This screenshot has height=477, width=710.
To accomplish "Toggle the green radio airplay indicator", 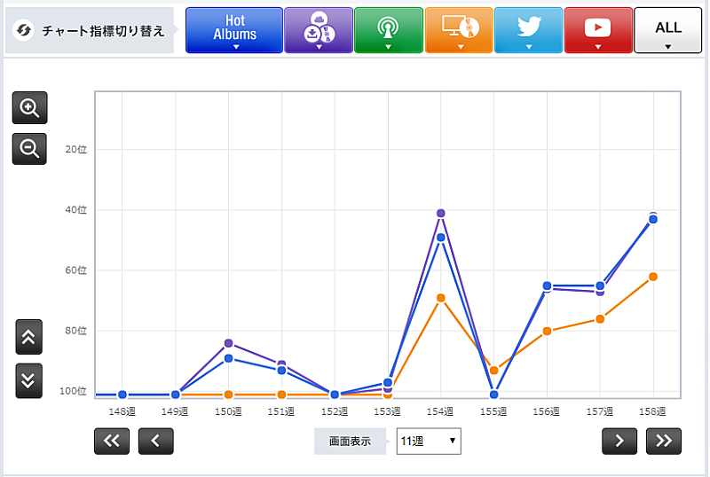I will pos(388,30).
